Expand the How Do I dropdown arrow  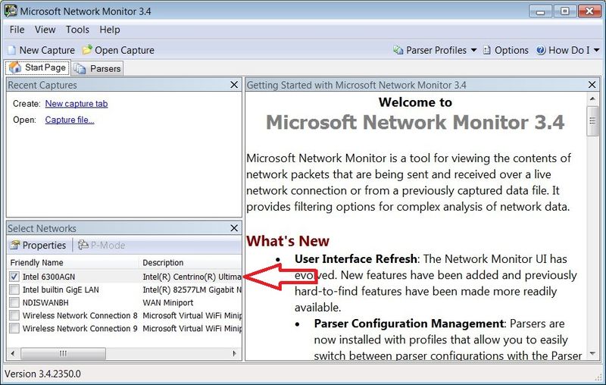click(x=597, y=50)
